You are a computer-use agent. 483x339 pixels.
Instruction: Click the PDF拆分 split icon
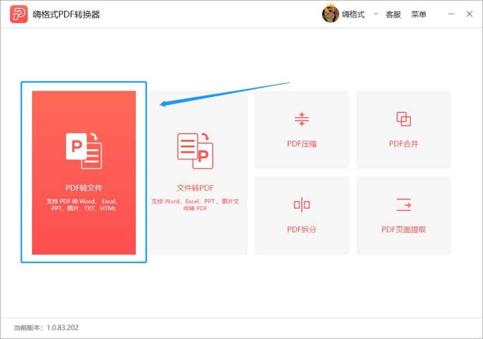coord(301,205)
